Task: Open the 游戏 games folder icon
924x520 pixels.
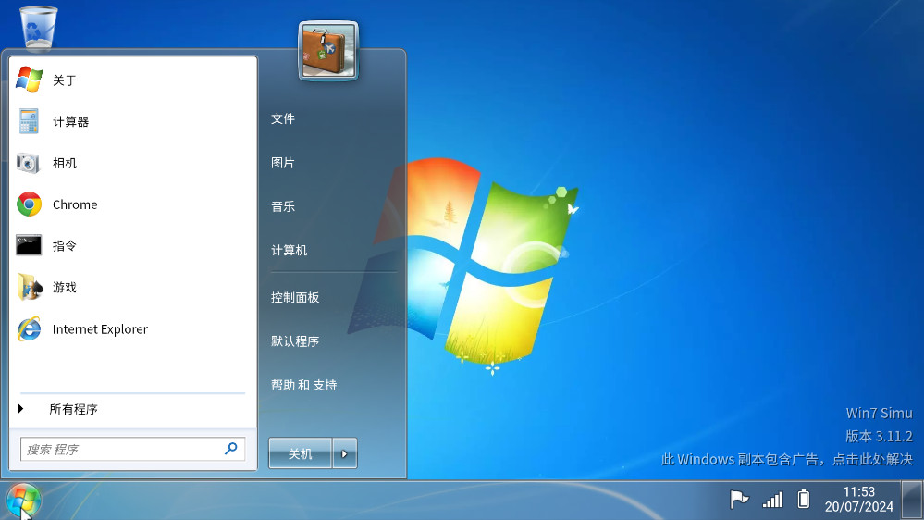Action: (x=30, y=288)
